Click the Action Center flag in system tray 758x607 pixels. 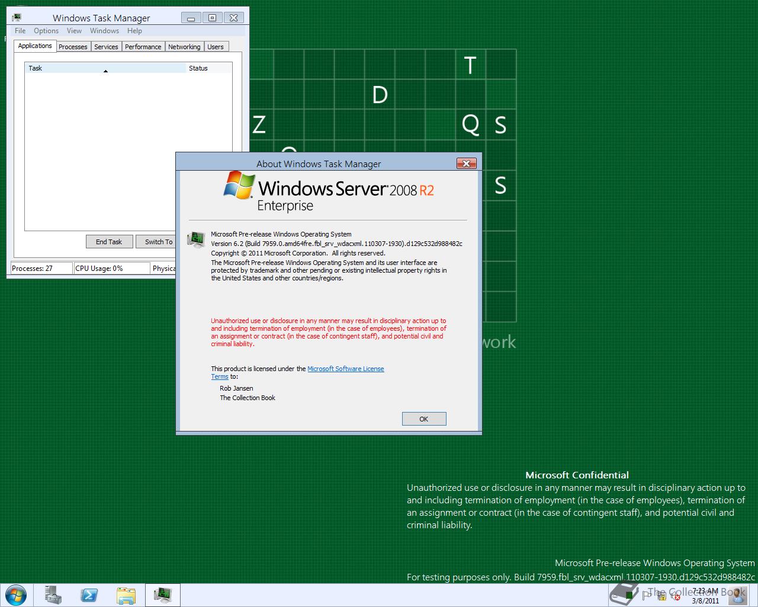(646, 595)
